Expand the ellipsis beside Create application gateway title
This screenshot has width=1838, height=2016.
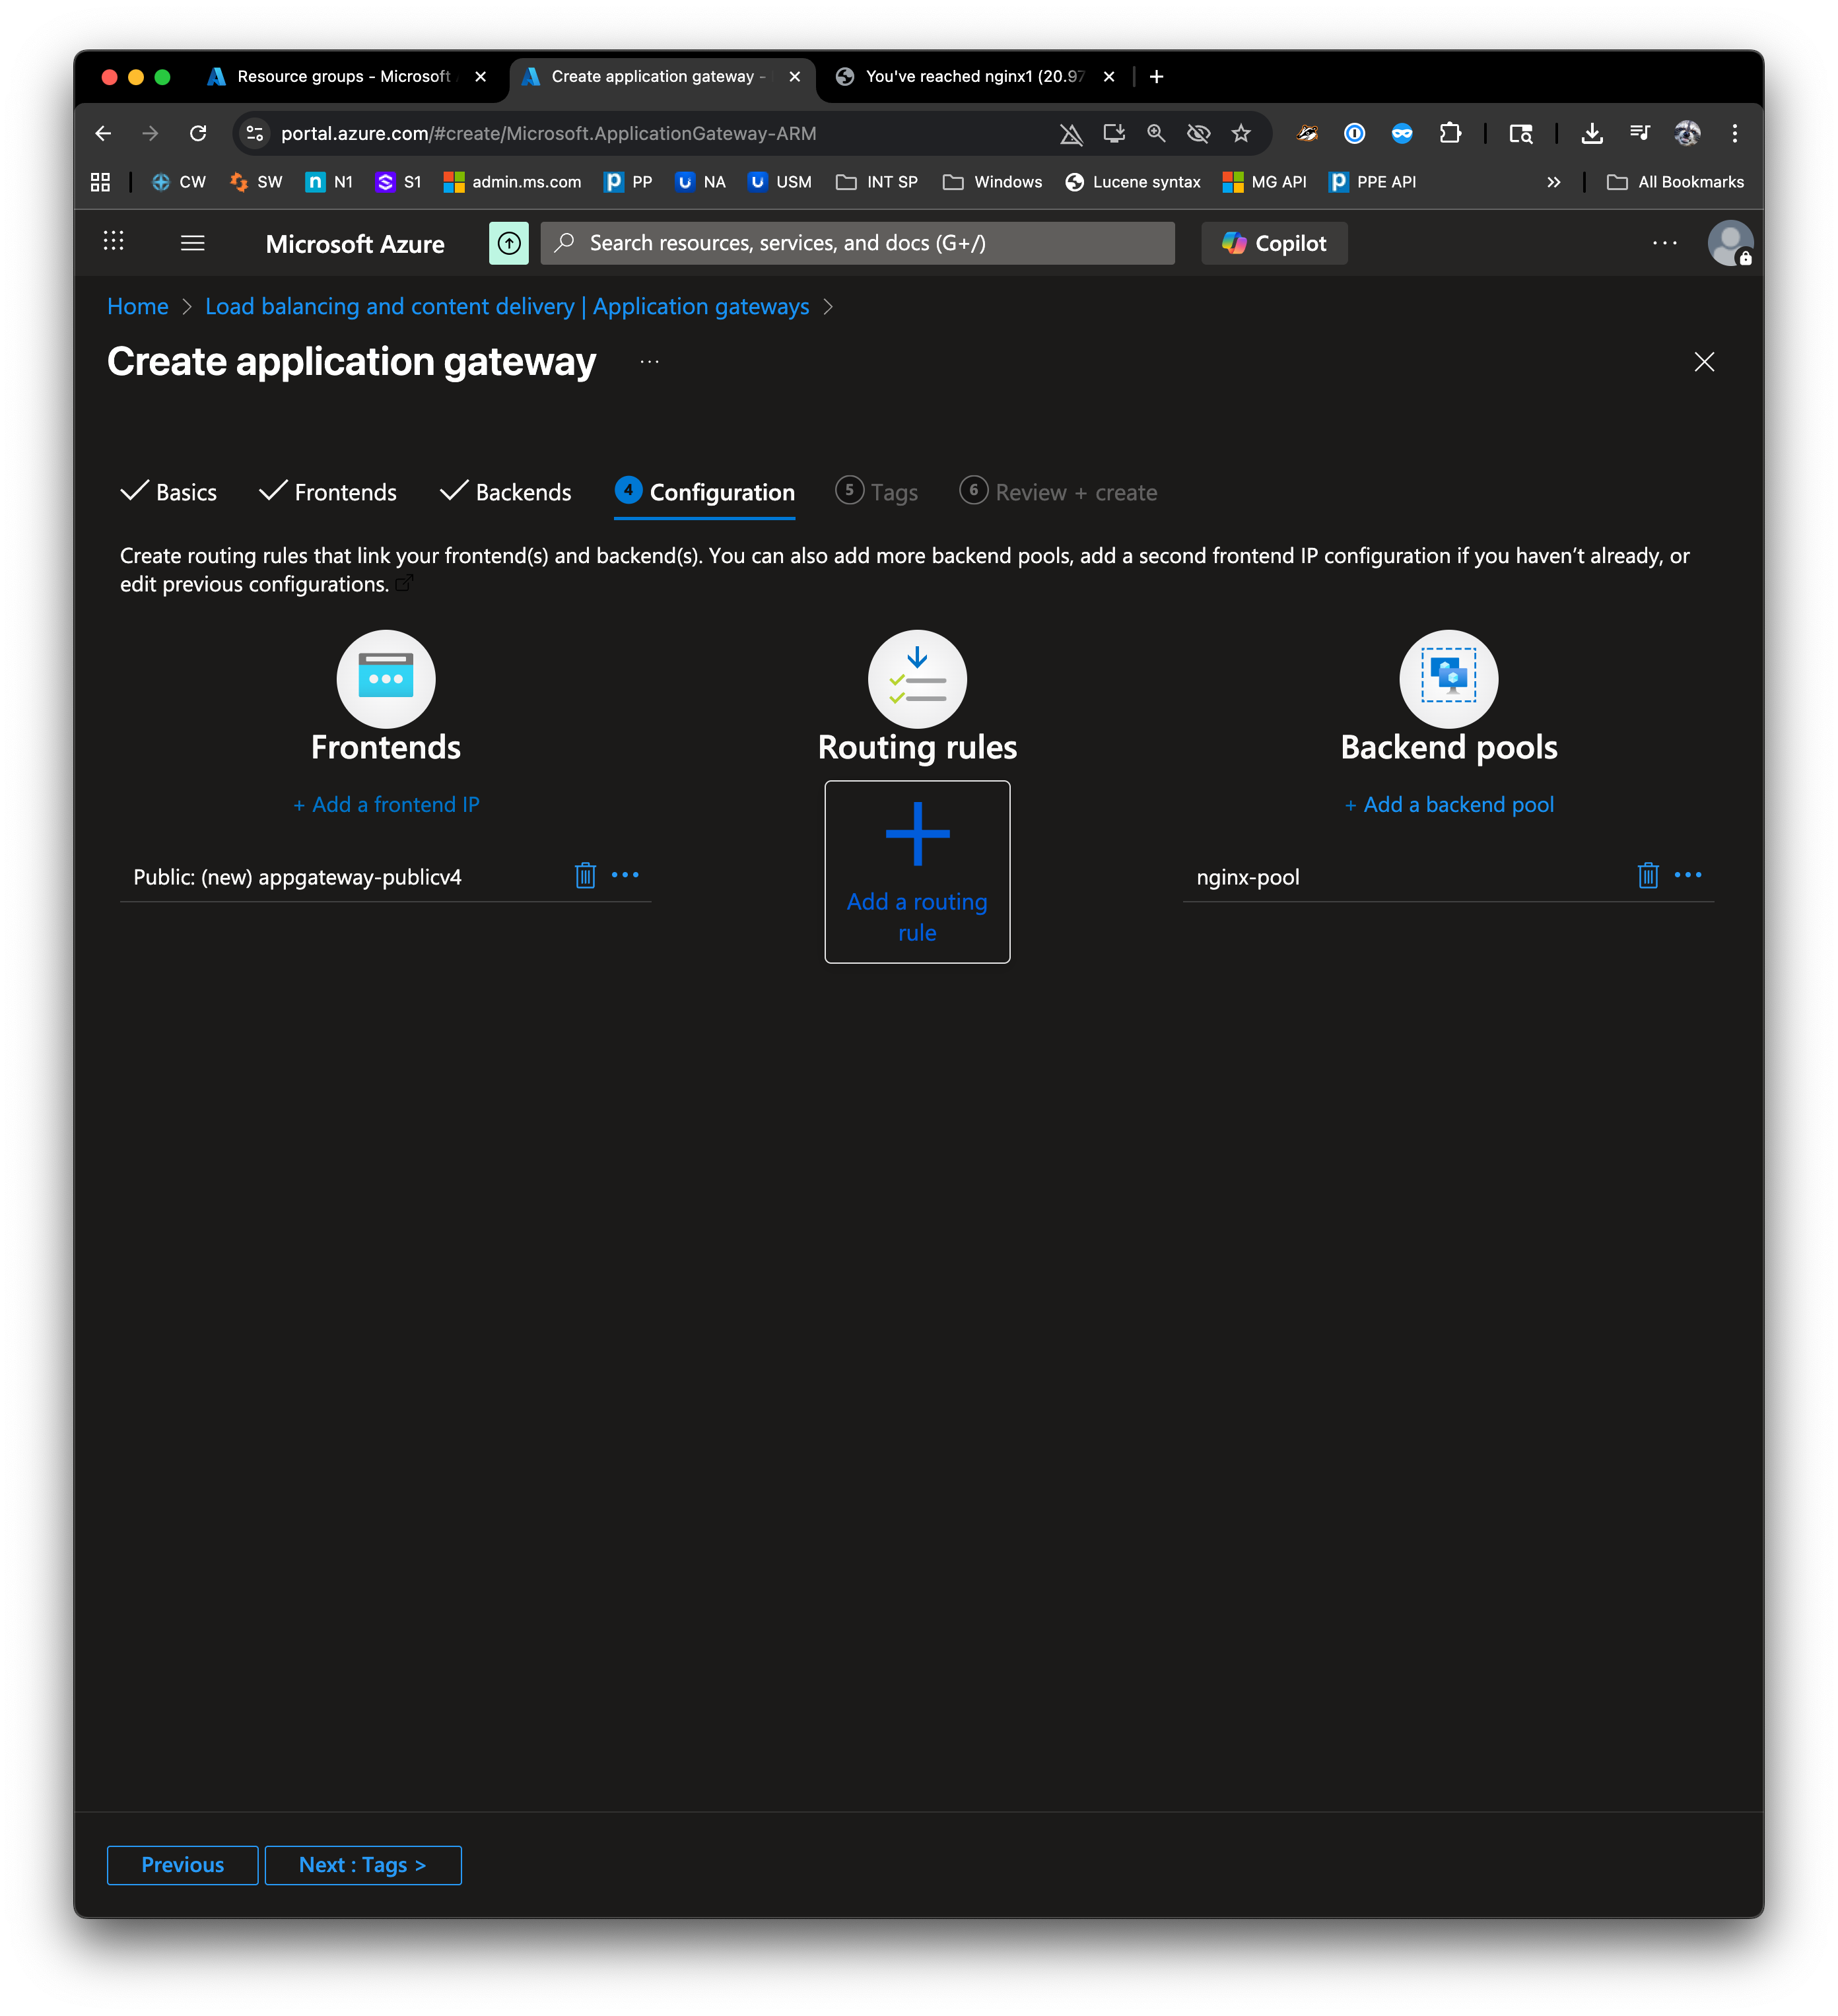pyautogui.click(x=650, y=362)
